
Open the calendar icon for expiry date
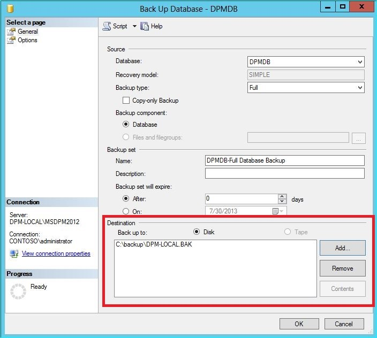click(x=275, y=211)
